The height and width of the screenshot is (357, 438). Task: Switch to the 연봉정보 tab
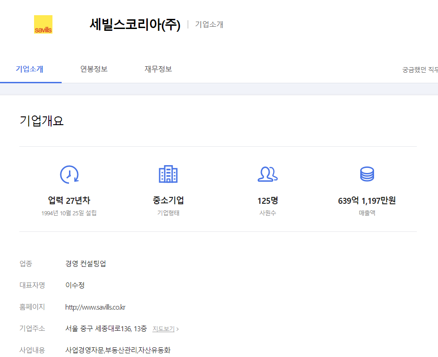(94, 69)
